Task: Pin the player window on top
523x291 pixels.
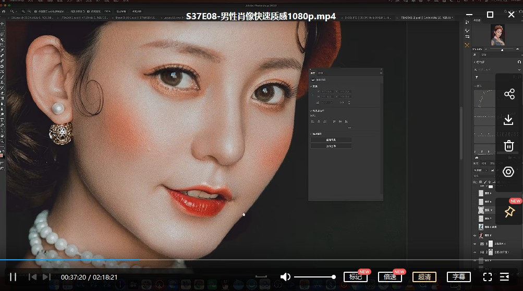Action: pos(509,212)
